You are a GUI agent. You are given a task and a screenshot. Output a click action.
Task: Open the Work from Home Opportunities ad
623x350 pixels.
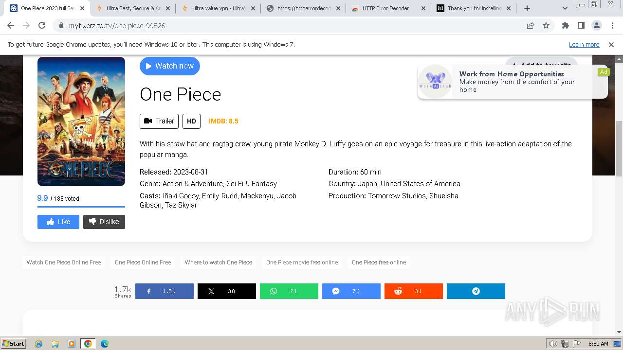tap(513, 82)
